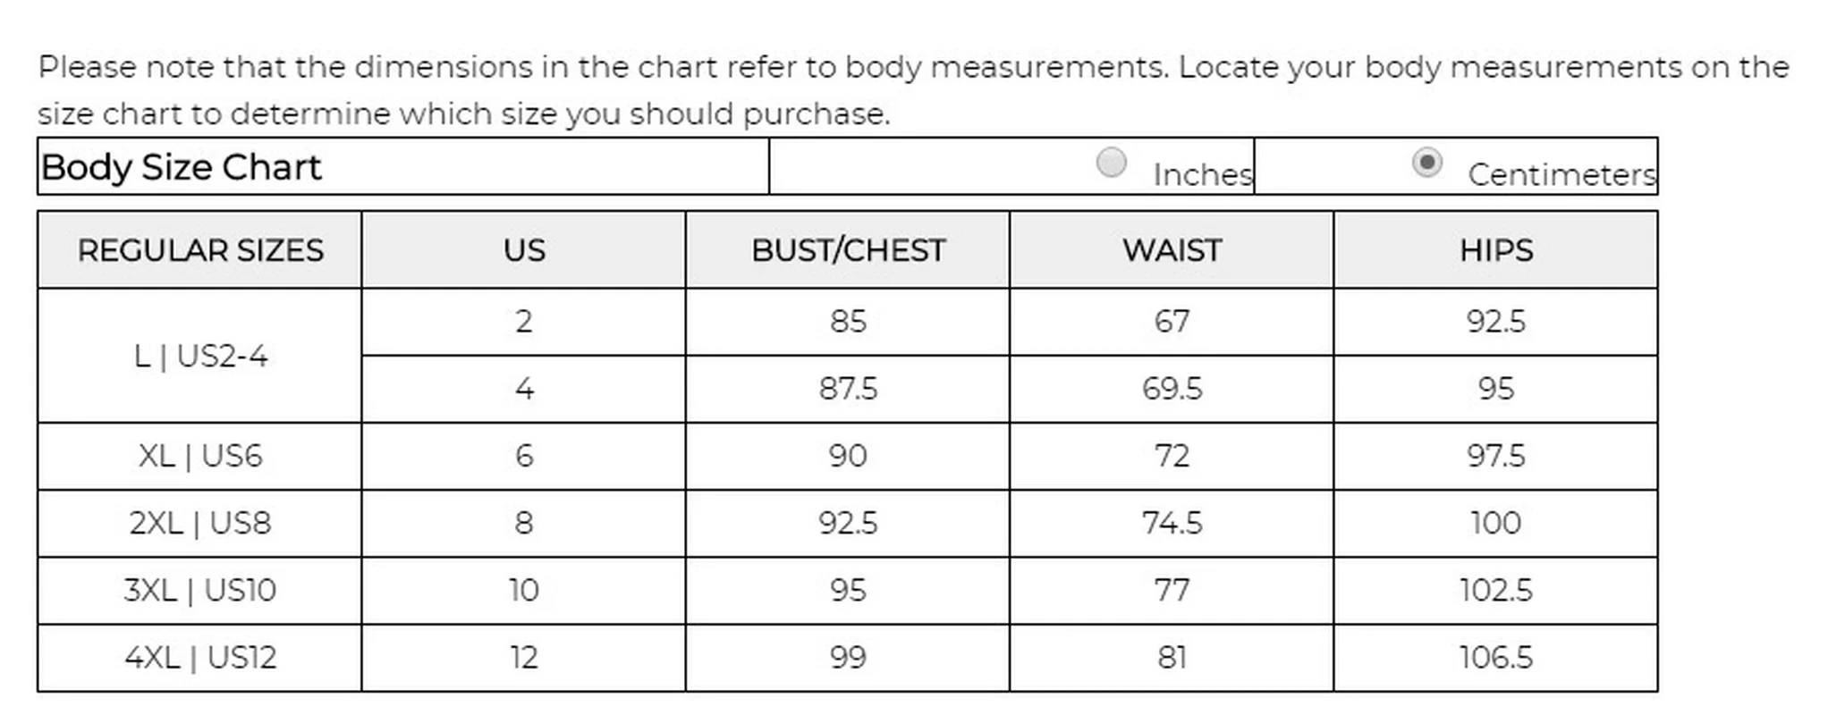Click the 81 waist measurement cell
The image size is (1828, 715).
pyautogui.click(x=1172, y=658)
